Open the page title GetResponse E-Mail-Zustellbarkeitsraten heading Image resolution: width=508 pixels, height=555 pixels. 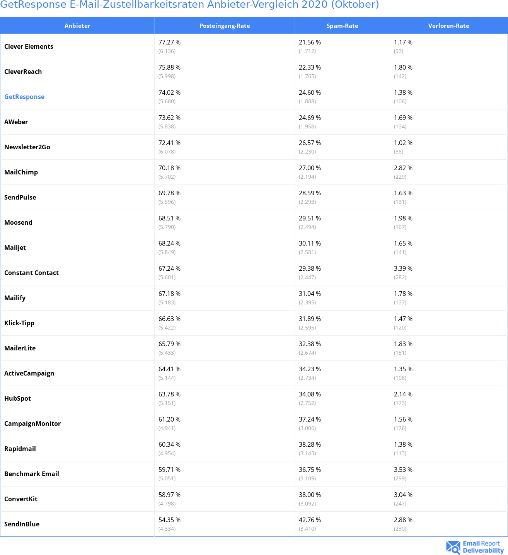[189, 5]
